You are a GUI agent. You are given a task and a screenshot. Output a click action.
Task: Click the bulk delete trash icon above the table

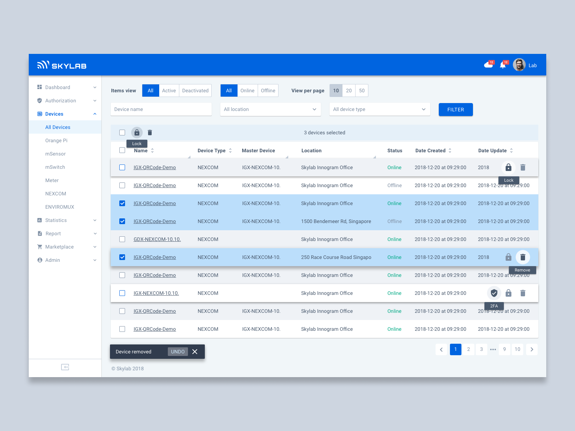coord(150,132)
